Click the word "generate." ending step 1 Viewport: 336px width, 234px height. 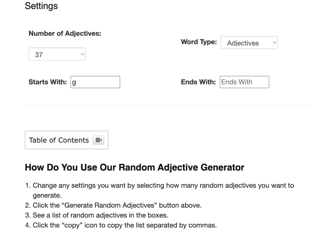click(47, 195)
